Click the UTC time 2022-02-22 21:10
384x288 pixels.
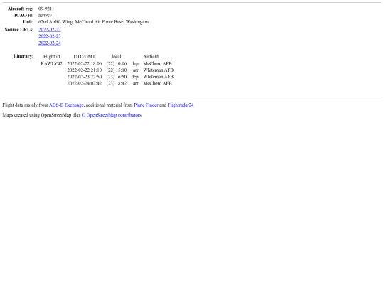pyautogui.click(x=84, y=70)
